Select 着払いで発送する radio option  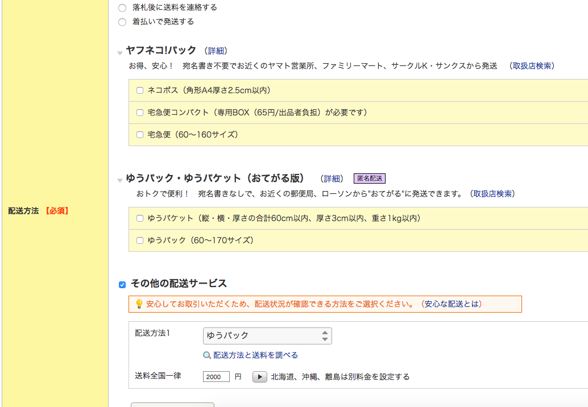pos(122,22)
